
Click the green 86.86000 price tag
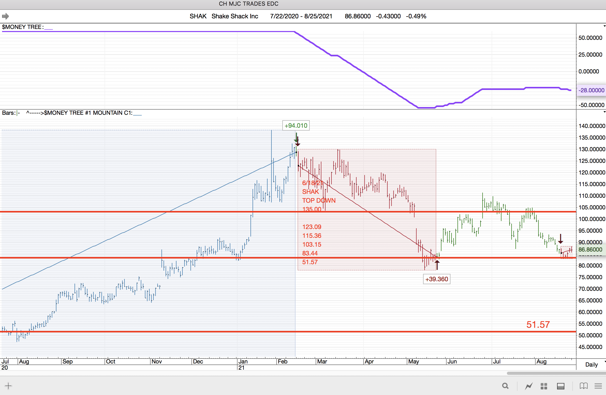(590, 249)
